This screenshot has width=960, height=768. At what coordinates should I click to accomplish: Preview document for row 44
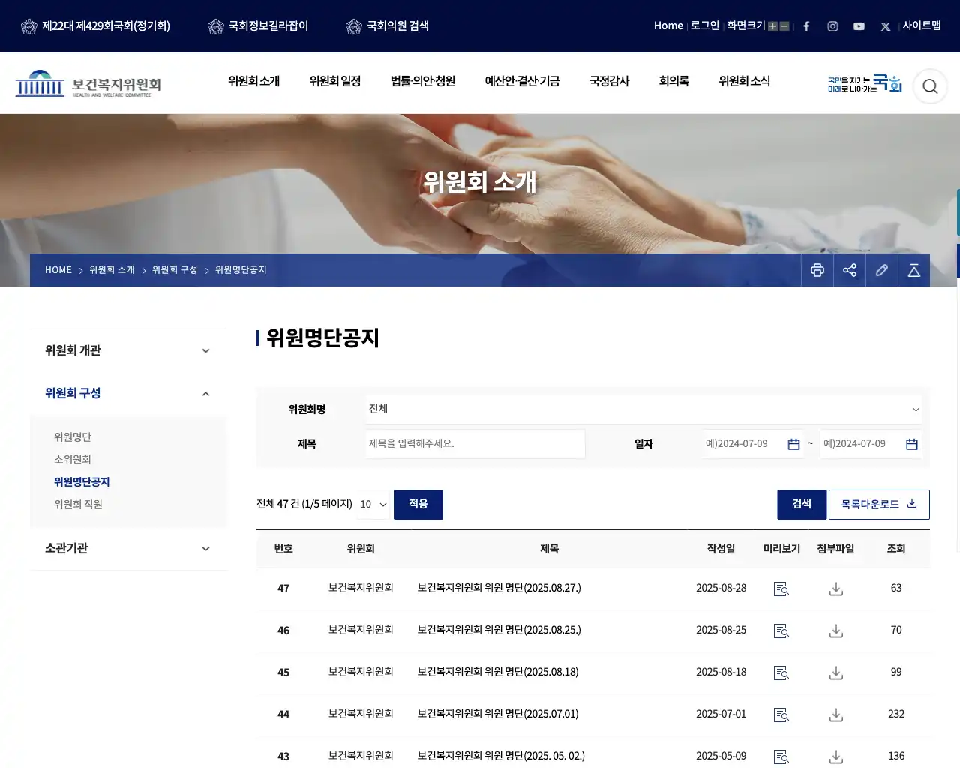pyautogui.click(x=781, y=715)
